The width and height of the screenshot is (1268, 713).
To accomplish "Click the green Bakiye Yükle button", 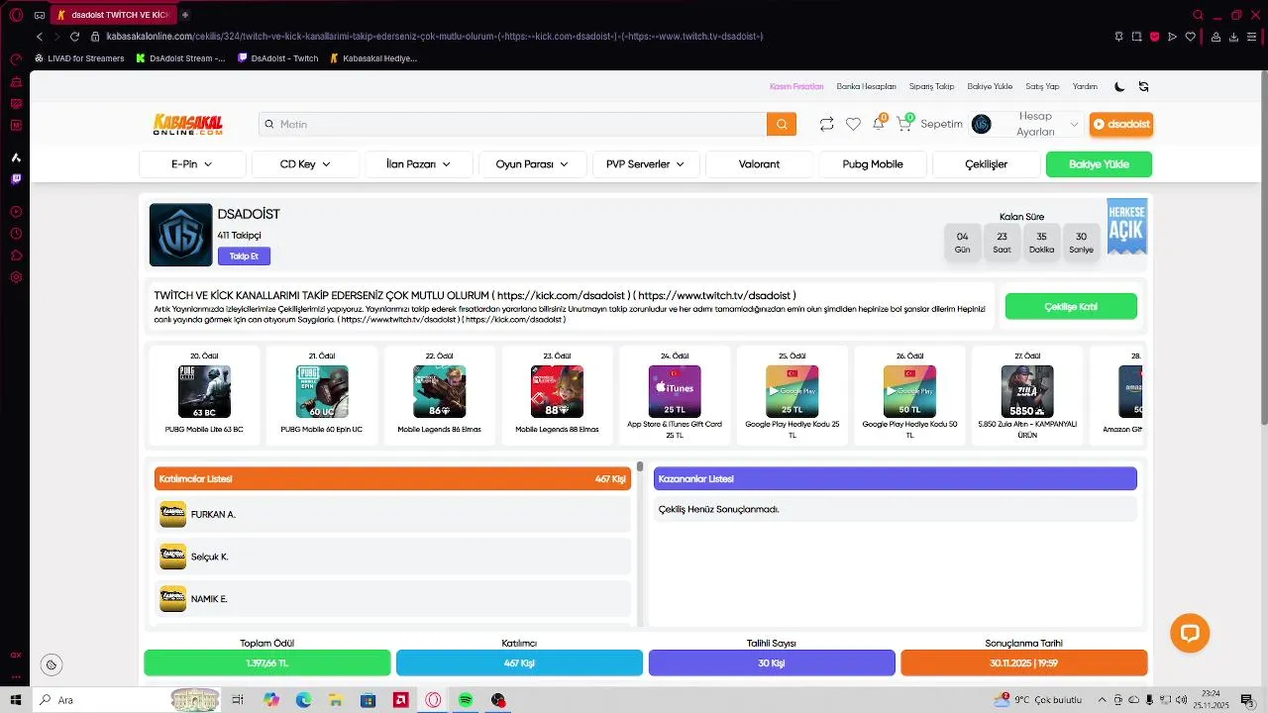I will (1099, 164).
